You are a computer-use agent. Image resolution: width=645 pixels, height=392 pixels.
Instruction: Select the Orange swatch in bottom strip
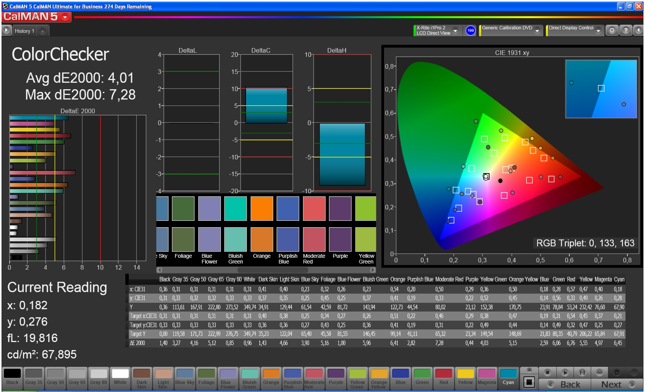[271, 378]
